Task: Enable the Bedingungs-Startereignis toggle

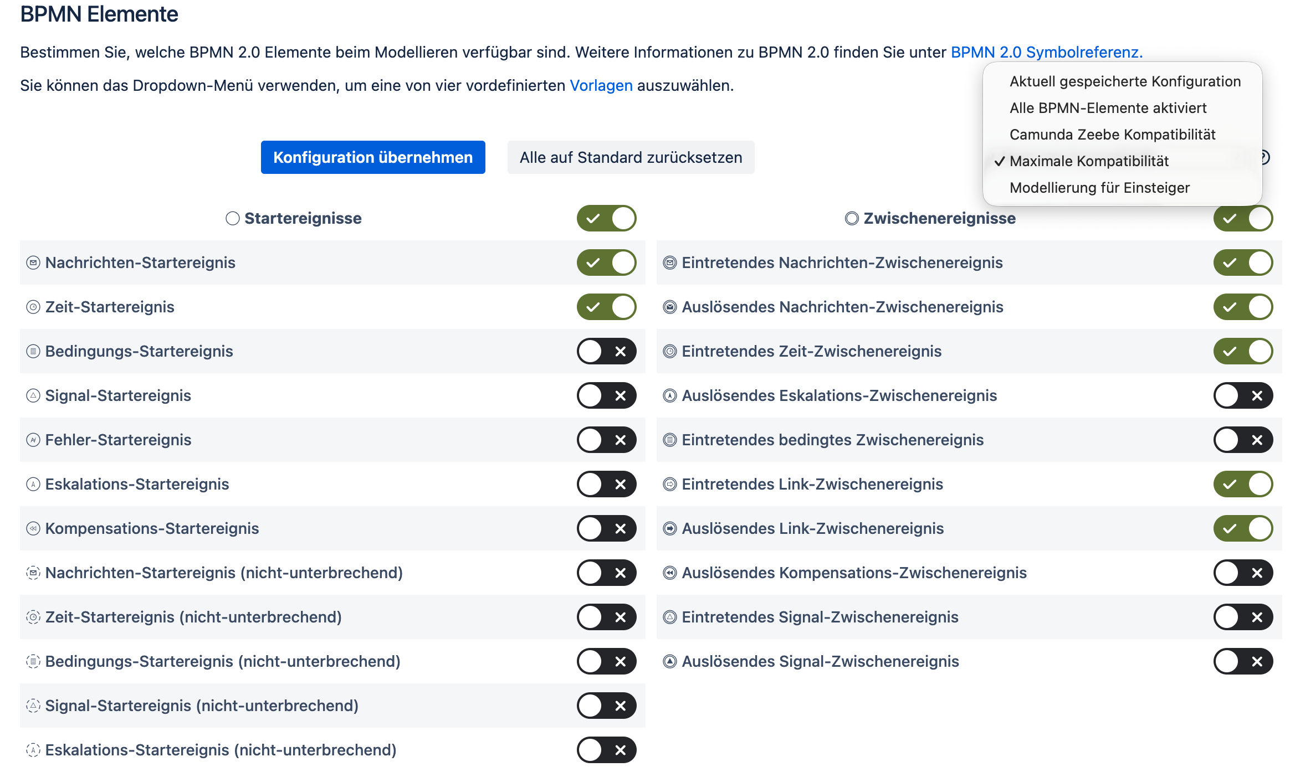Action: tap(607, 351)
